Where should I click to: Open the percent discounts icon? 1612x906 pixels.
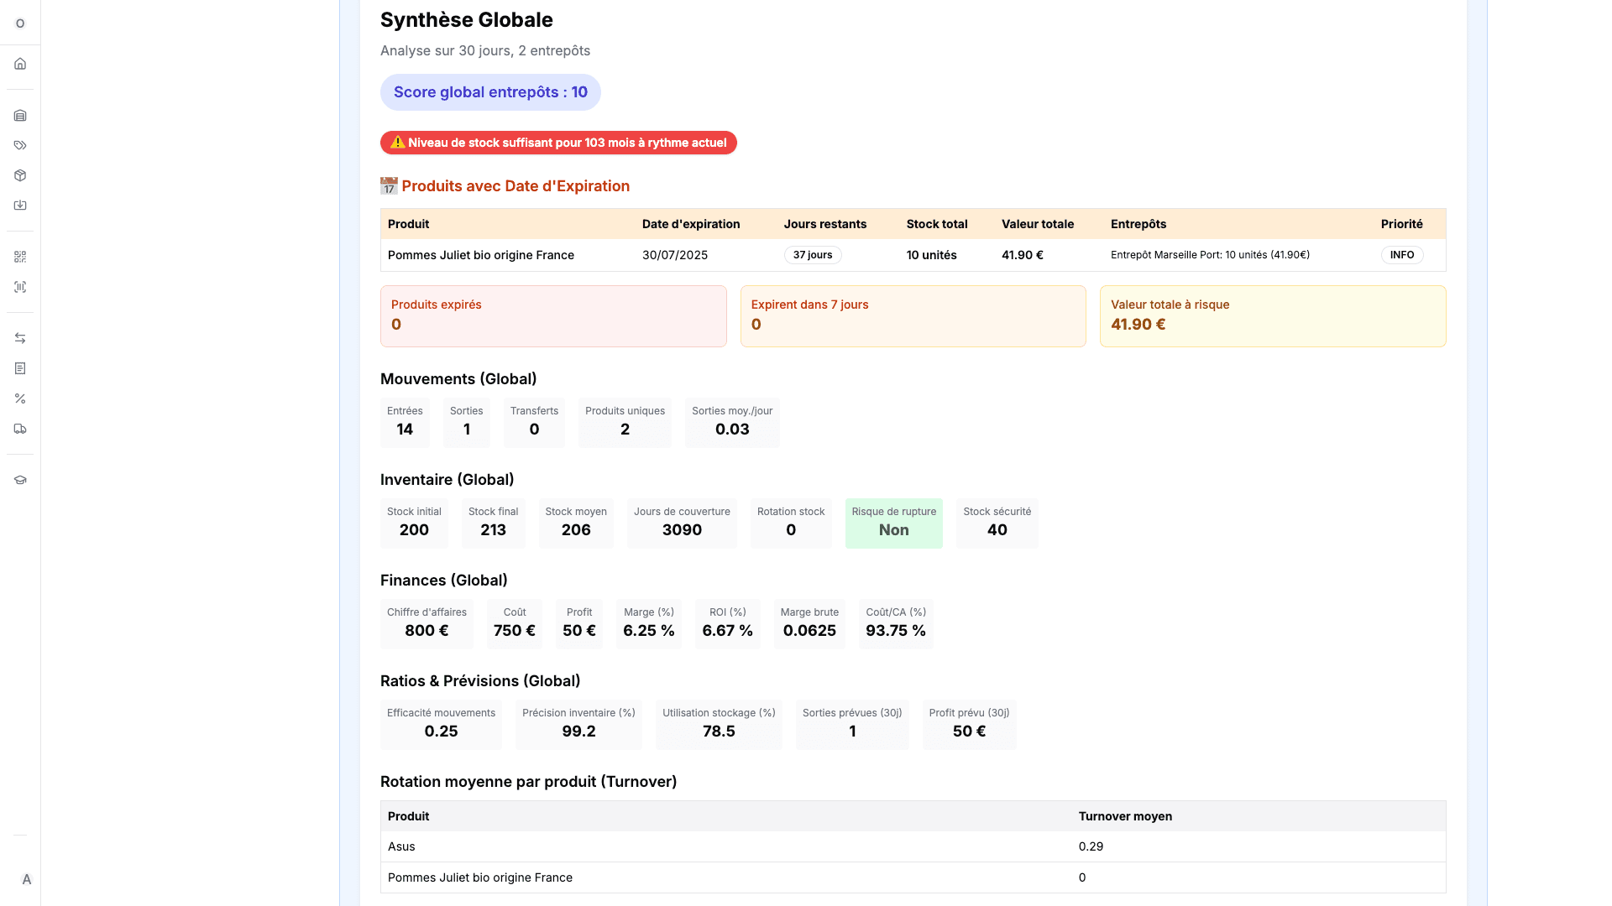point(20,398)
